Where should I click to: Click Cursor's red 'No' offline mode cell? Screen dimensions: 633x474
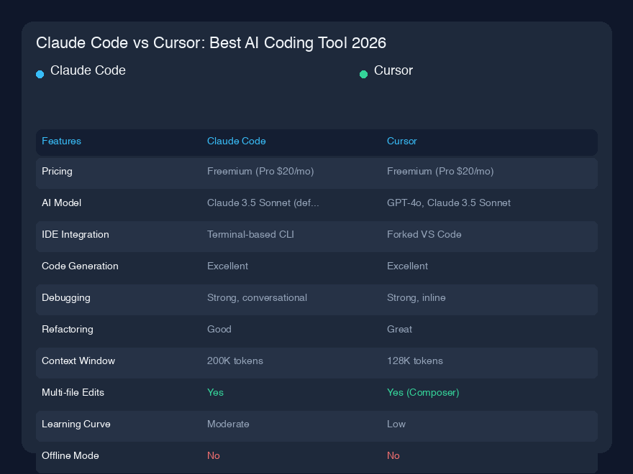coord(393,455)
